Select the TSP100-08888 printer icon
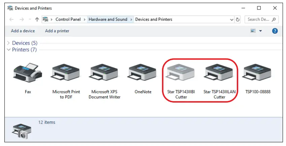Screen dimensions: 286x146 (x=257, y=73)
